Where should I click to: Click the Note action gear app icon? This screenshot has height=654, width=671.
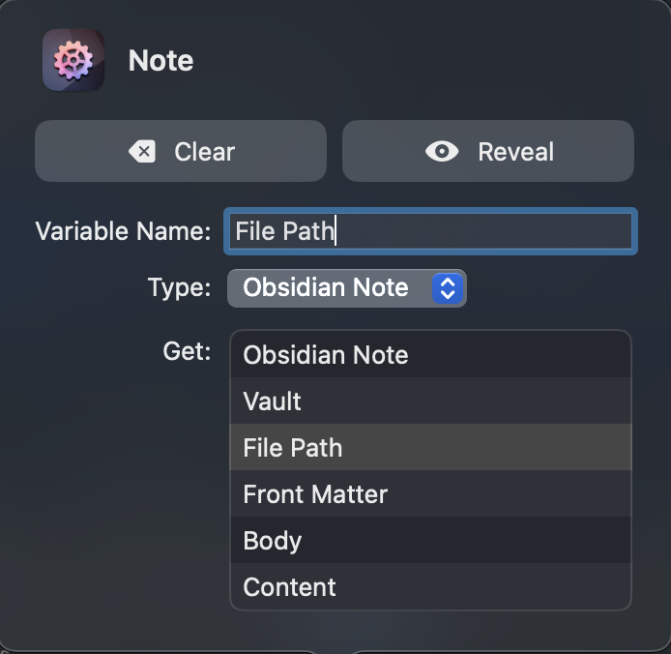point(73,60)
